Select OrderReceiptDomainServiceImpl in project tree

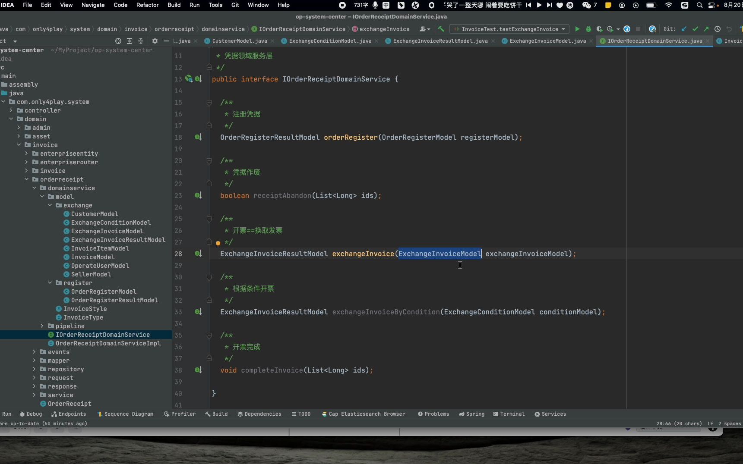click(x=108, y=343)
